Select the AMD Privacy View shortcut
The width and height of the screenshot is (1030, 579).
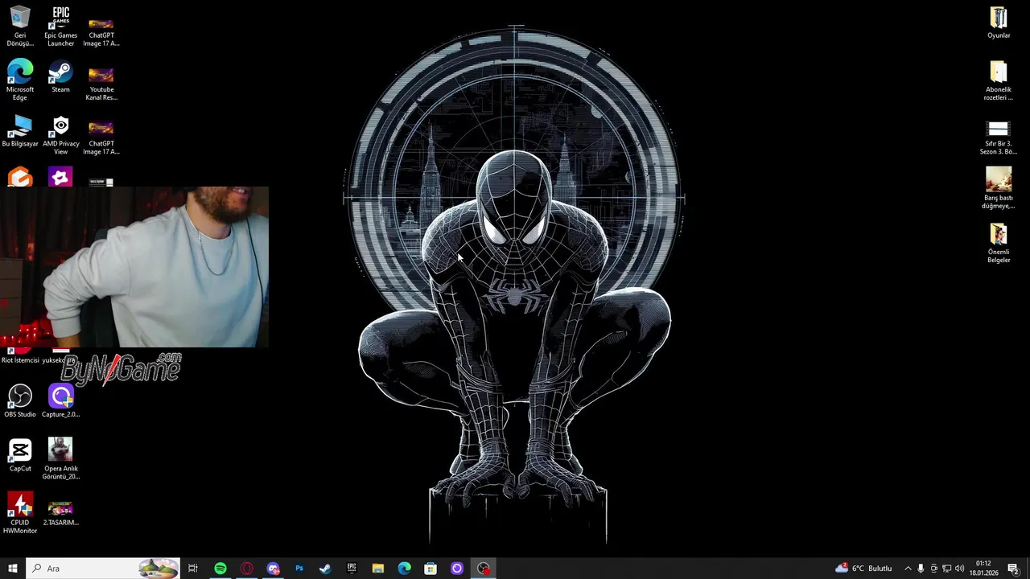(x=60, y=135)
